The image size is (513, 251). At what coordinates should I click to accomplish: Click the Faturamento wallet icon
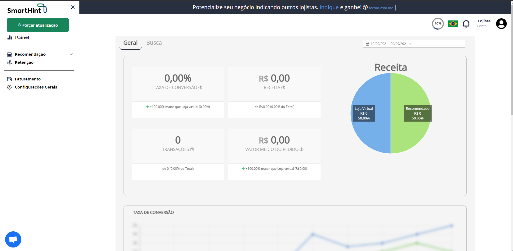[x=9, y=79]
